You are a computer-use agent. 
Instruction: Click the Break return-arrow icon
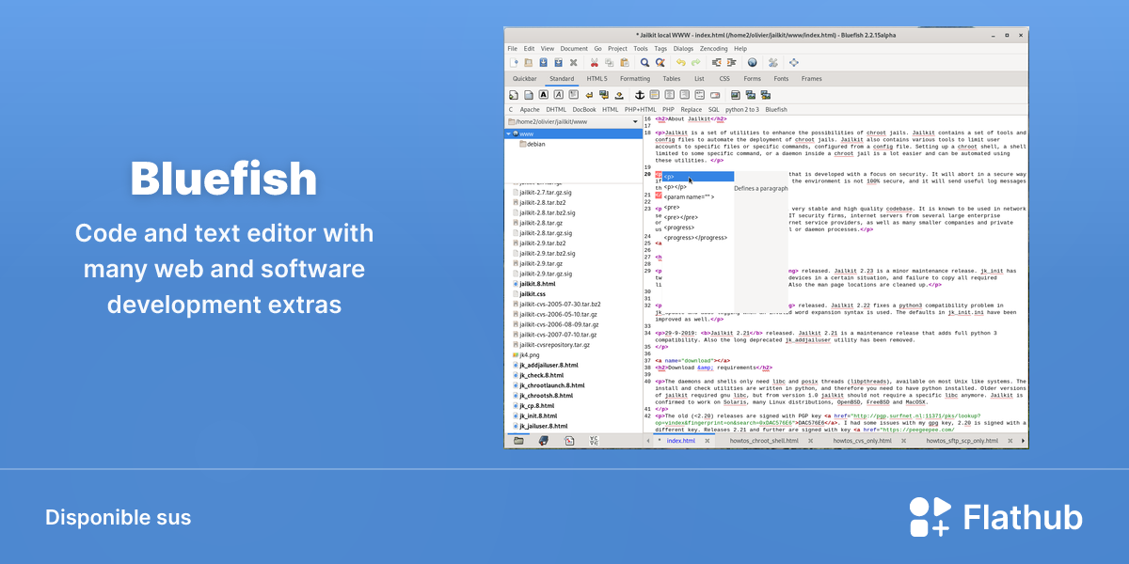(x=589, y=95)
